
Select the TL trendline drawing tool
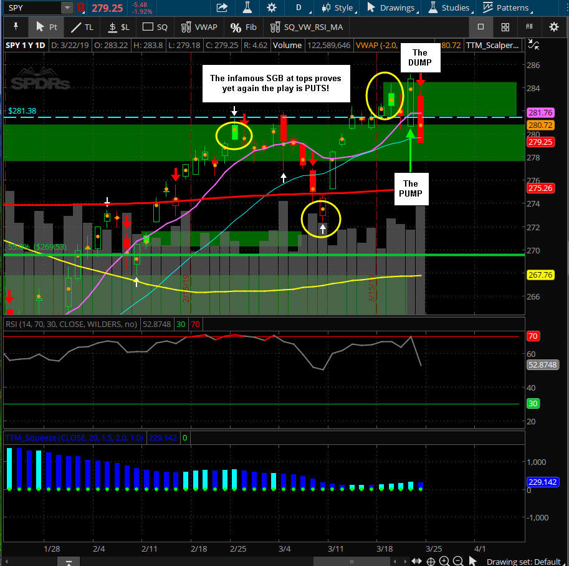tap(82, 27)
